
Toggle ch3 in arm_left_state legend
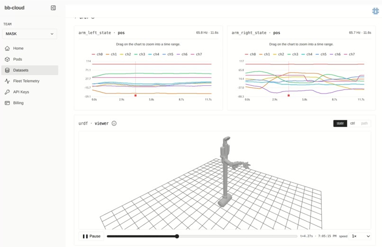140,55
